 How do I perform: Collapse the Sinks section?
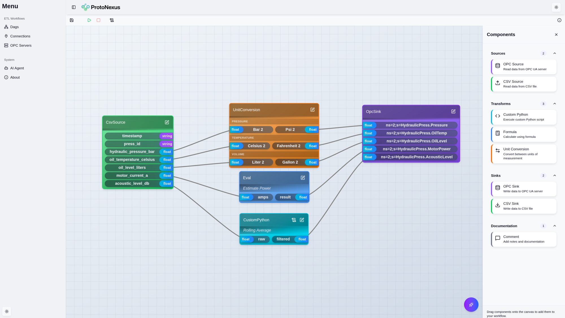(x=555, y=176)
